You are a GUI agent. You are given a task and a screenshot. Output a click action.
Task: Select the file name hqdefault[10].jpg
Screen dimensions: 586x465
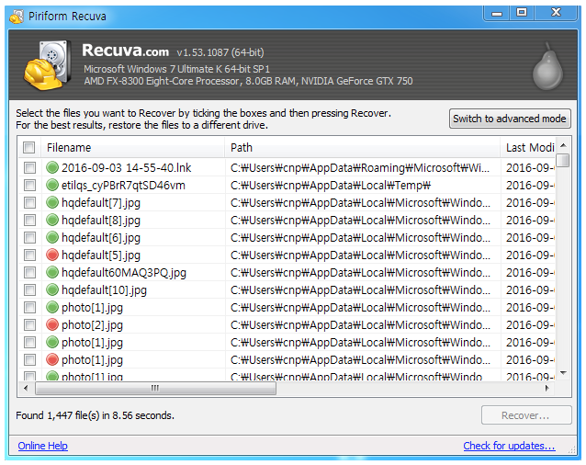click(105, 290)
